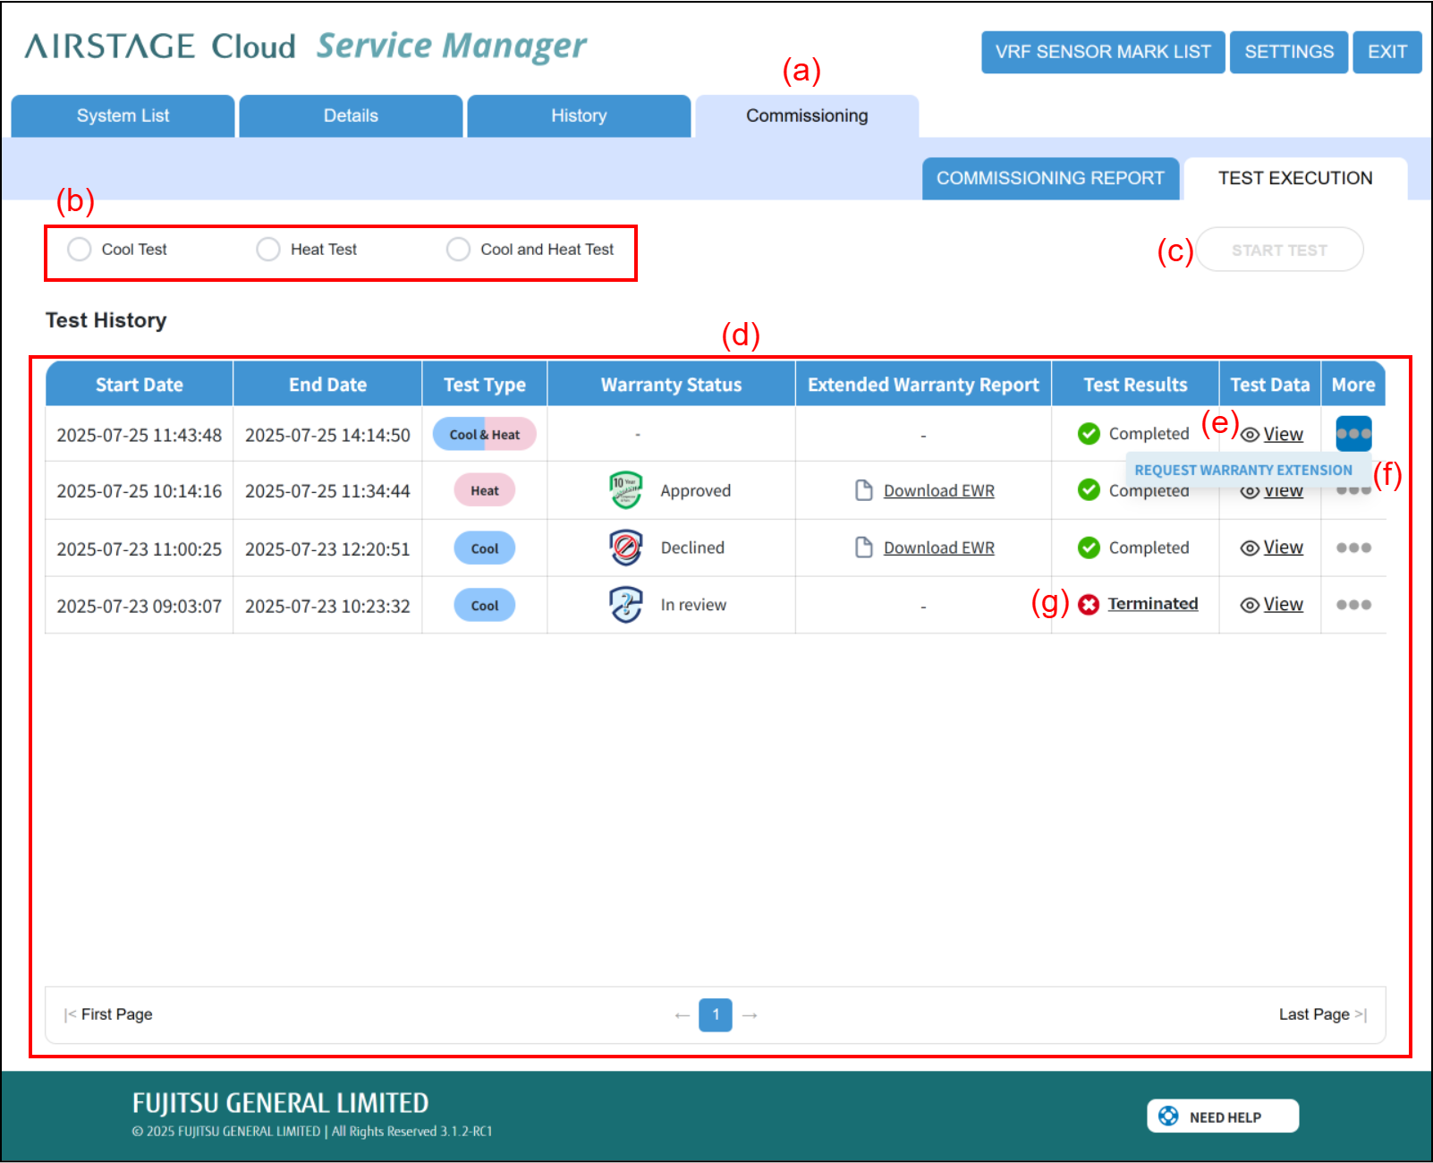Image resolution: width=1433 pixels, height=1163 pixels.
Task: Go to the next page arrow
Action: point(750,1015)
